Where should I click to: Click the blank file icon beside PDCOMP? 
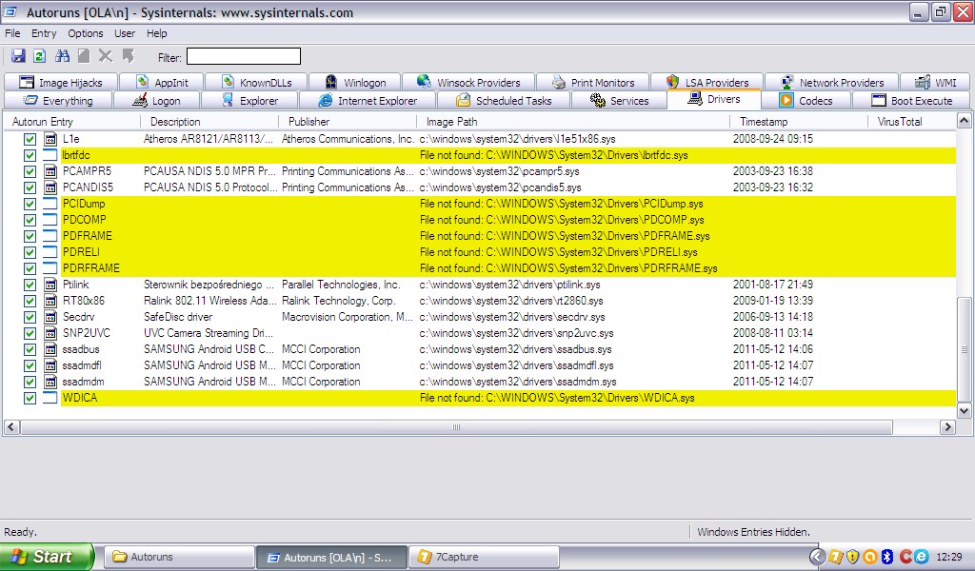[50, 220]
